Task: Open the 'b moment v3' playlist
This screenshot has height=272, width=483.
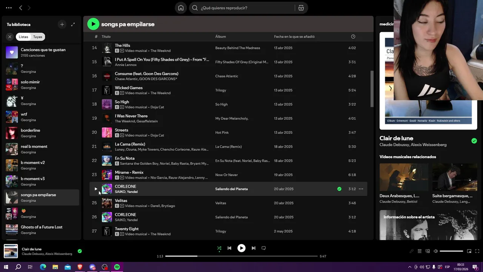Action: click(x=42, y=181)
